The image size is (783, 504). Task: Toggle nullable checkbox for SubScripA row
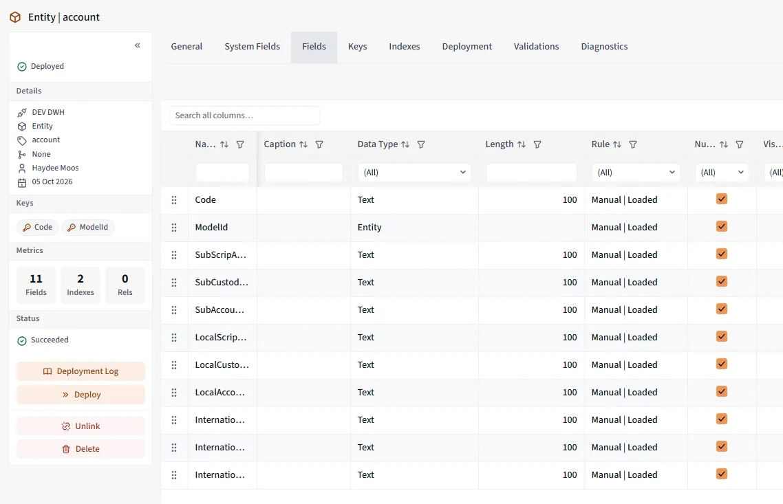(722, 254)
